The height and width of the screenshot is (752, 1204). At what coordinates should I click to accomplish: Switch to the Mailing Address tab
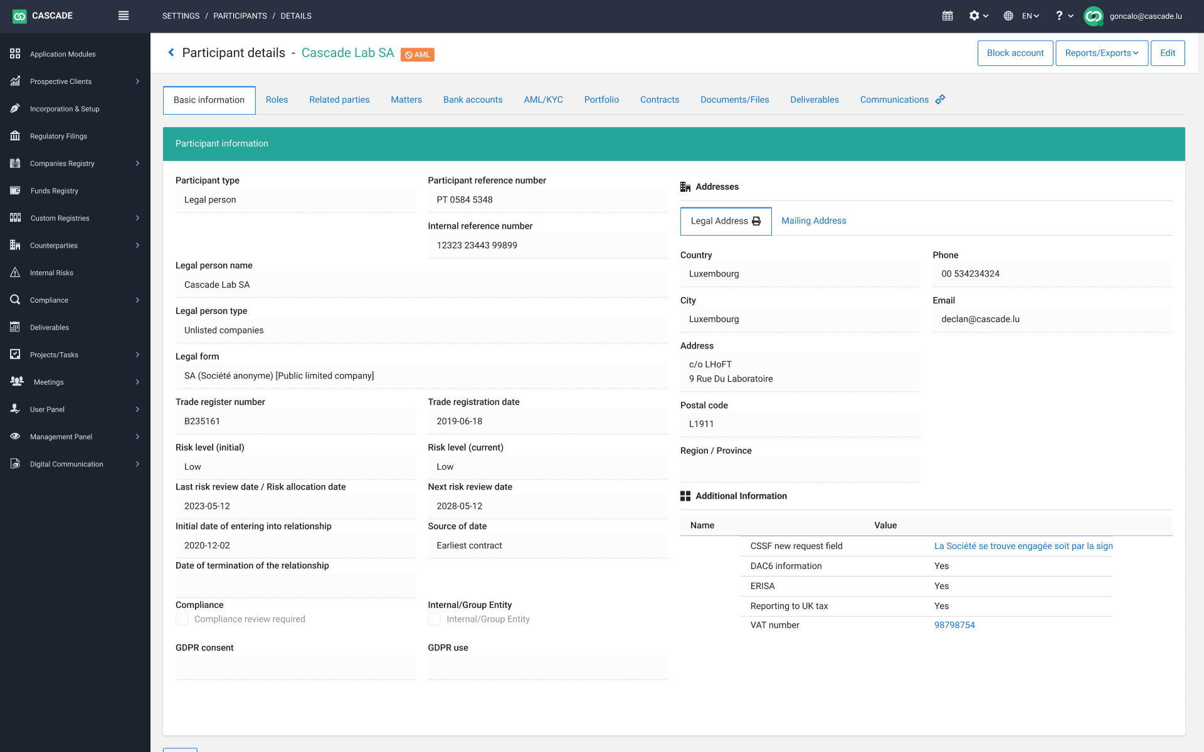point(813,221)
